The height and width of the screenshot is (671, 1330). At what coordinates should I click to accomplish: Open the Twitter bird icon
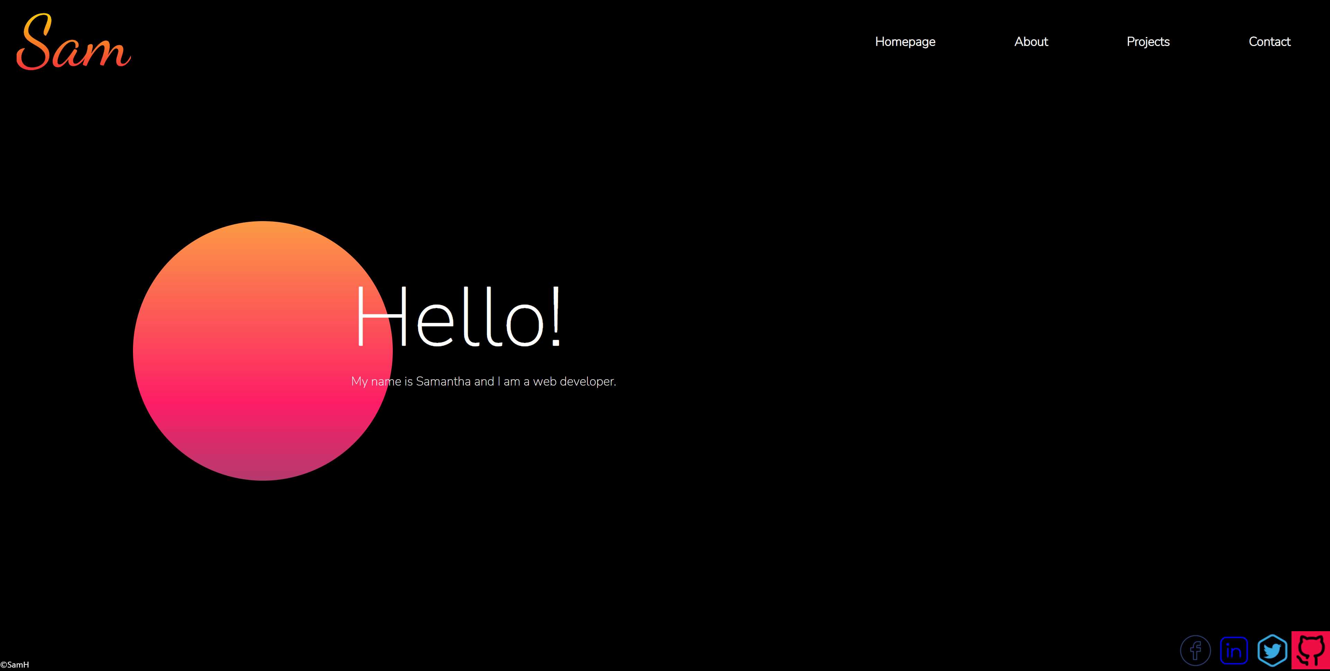[x=1272, y=650]
